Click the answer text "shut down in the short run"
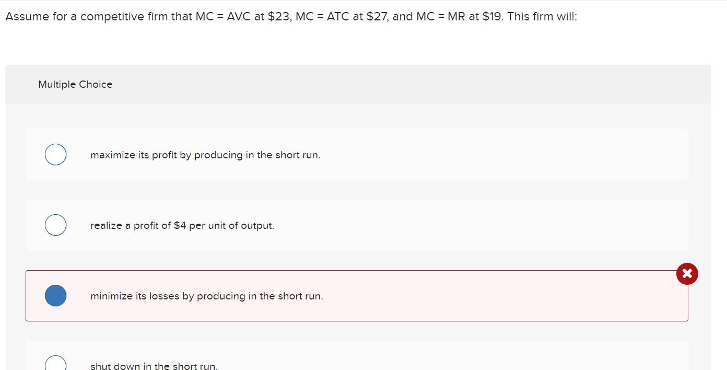The height and width of the screenshot is (370, 727). pyautogui.click(x=154, y=365)
